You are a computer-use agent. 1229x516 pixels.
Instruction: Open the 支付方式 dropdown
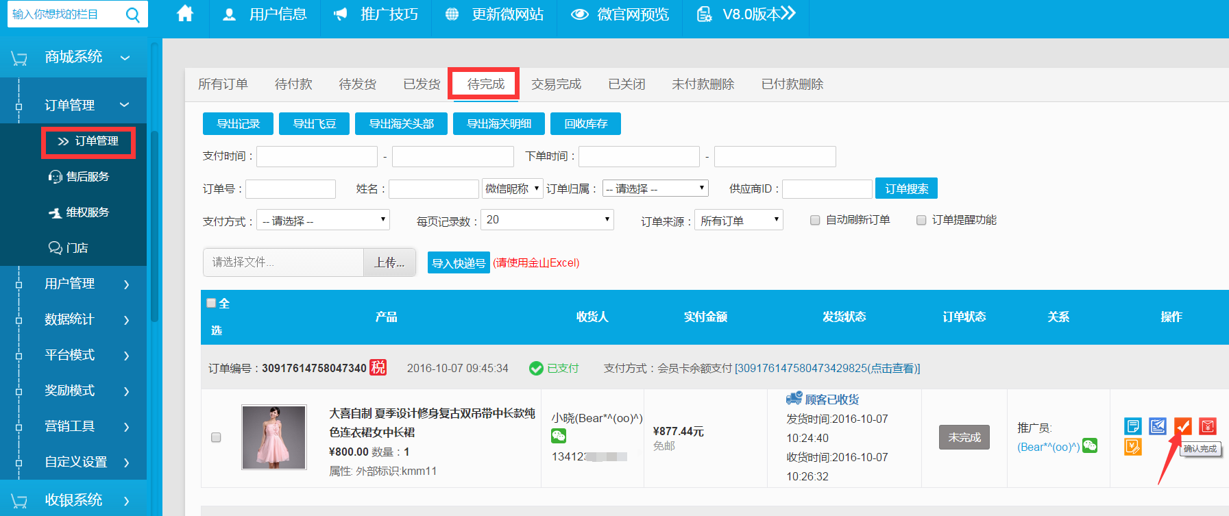click(323, 220)
